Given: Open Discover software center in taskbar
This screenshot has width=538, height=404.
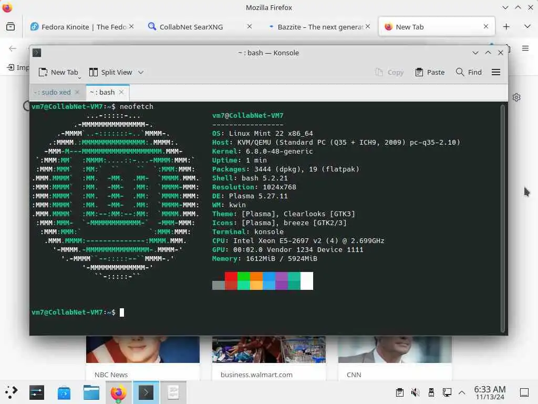Looking at the screenshot, I should pyautogui.click(x=64, y=392).
